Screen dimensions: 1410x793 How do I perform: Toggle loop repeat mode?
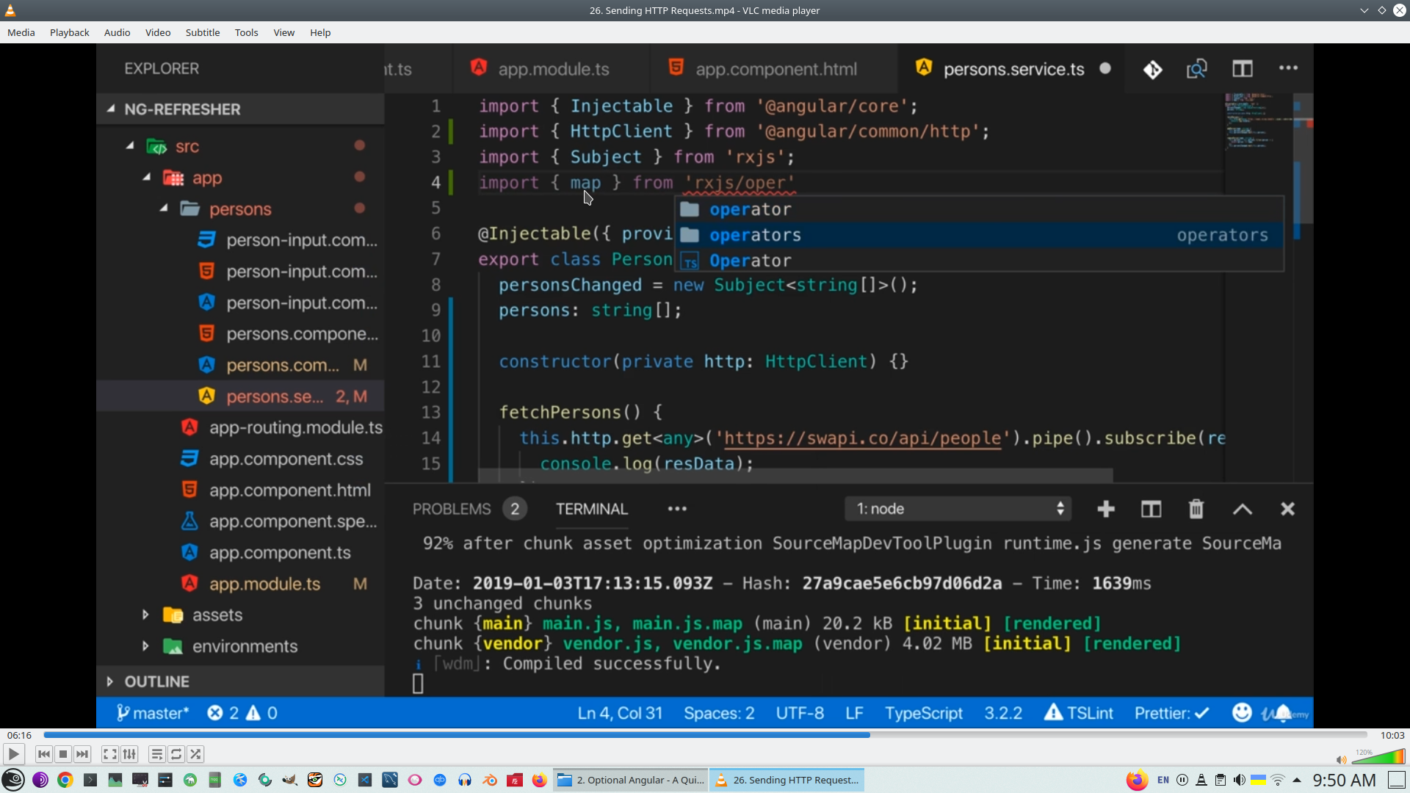(176, 754)
